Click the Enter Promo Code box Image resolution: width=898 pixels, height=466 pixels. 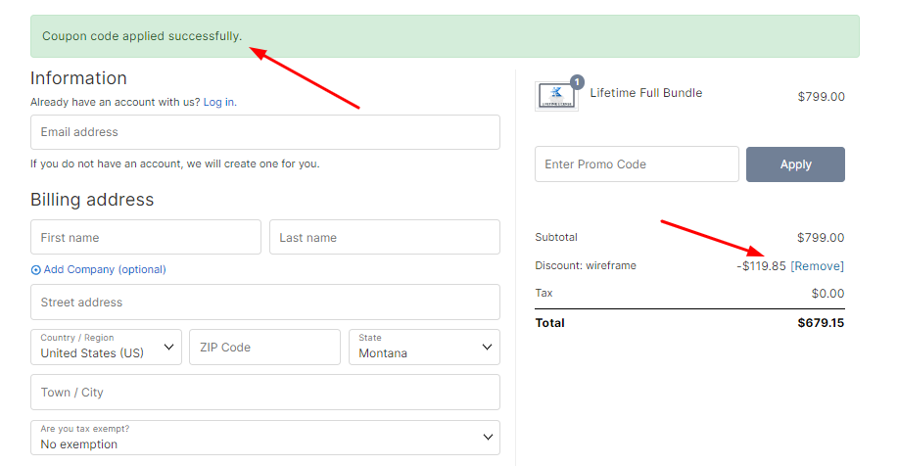tap(637, 164)
